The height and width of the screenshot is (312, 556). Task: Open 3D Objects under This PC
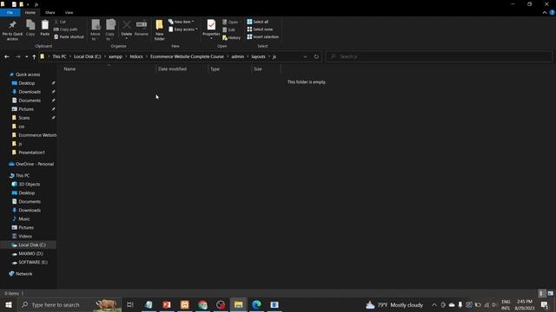29,185
